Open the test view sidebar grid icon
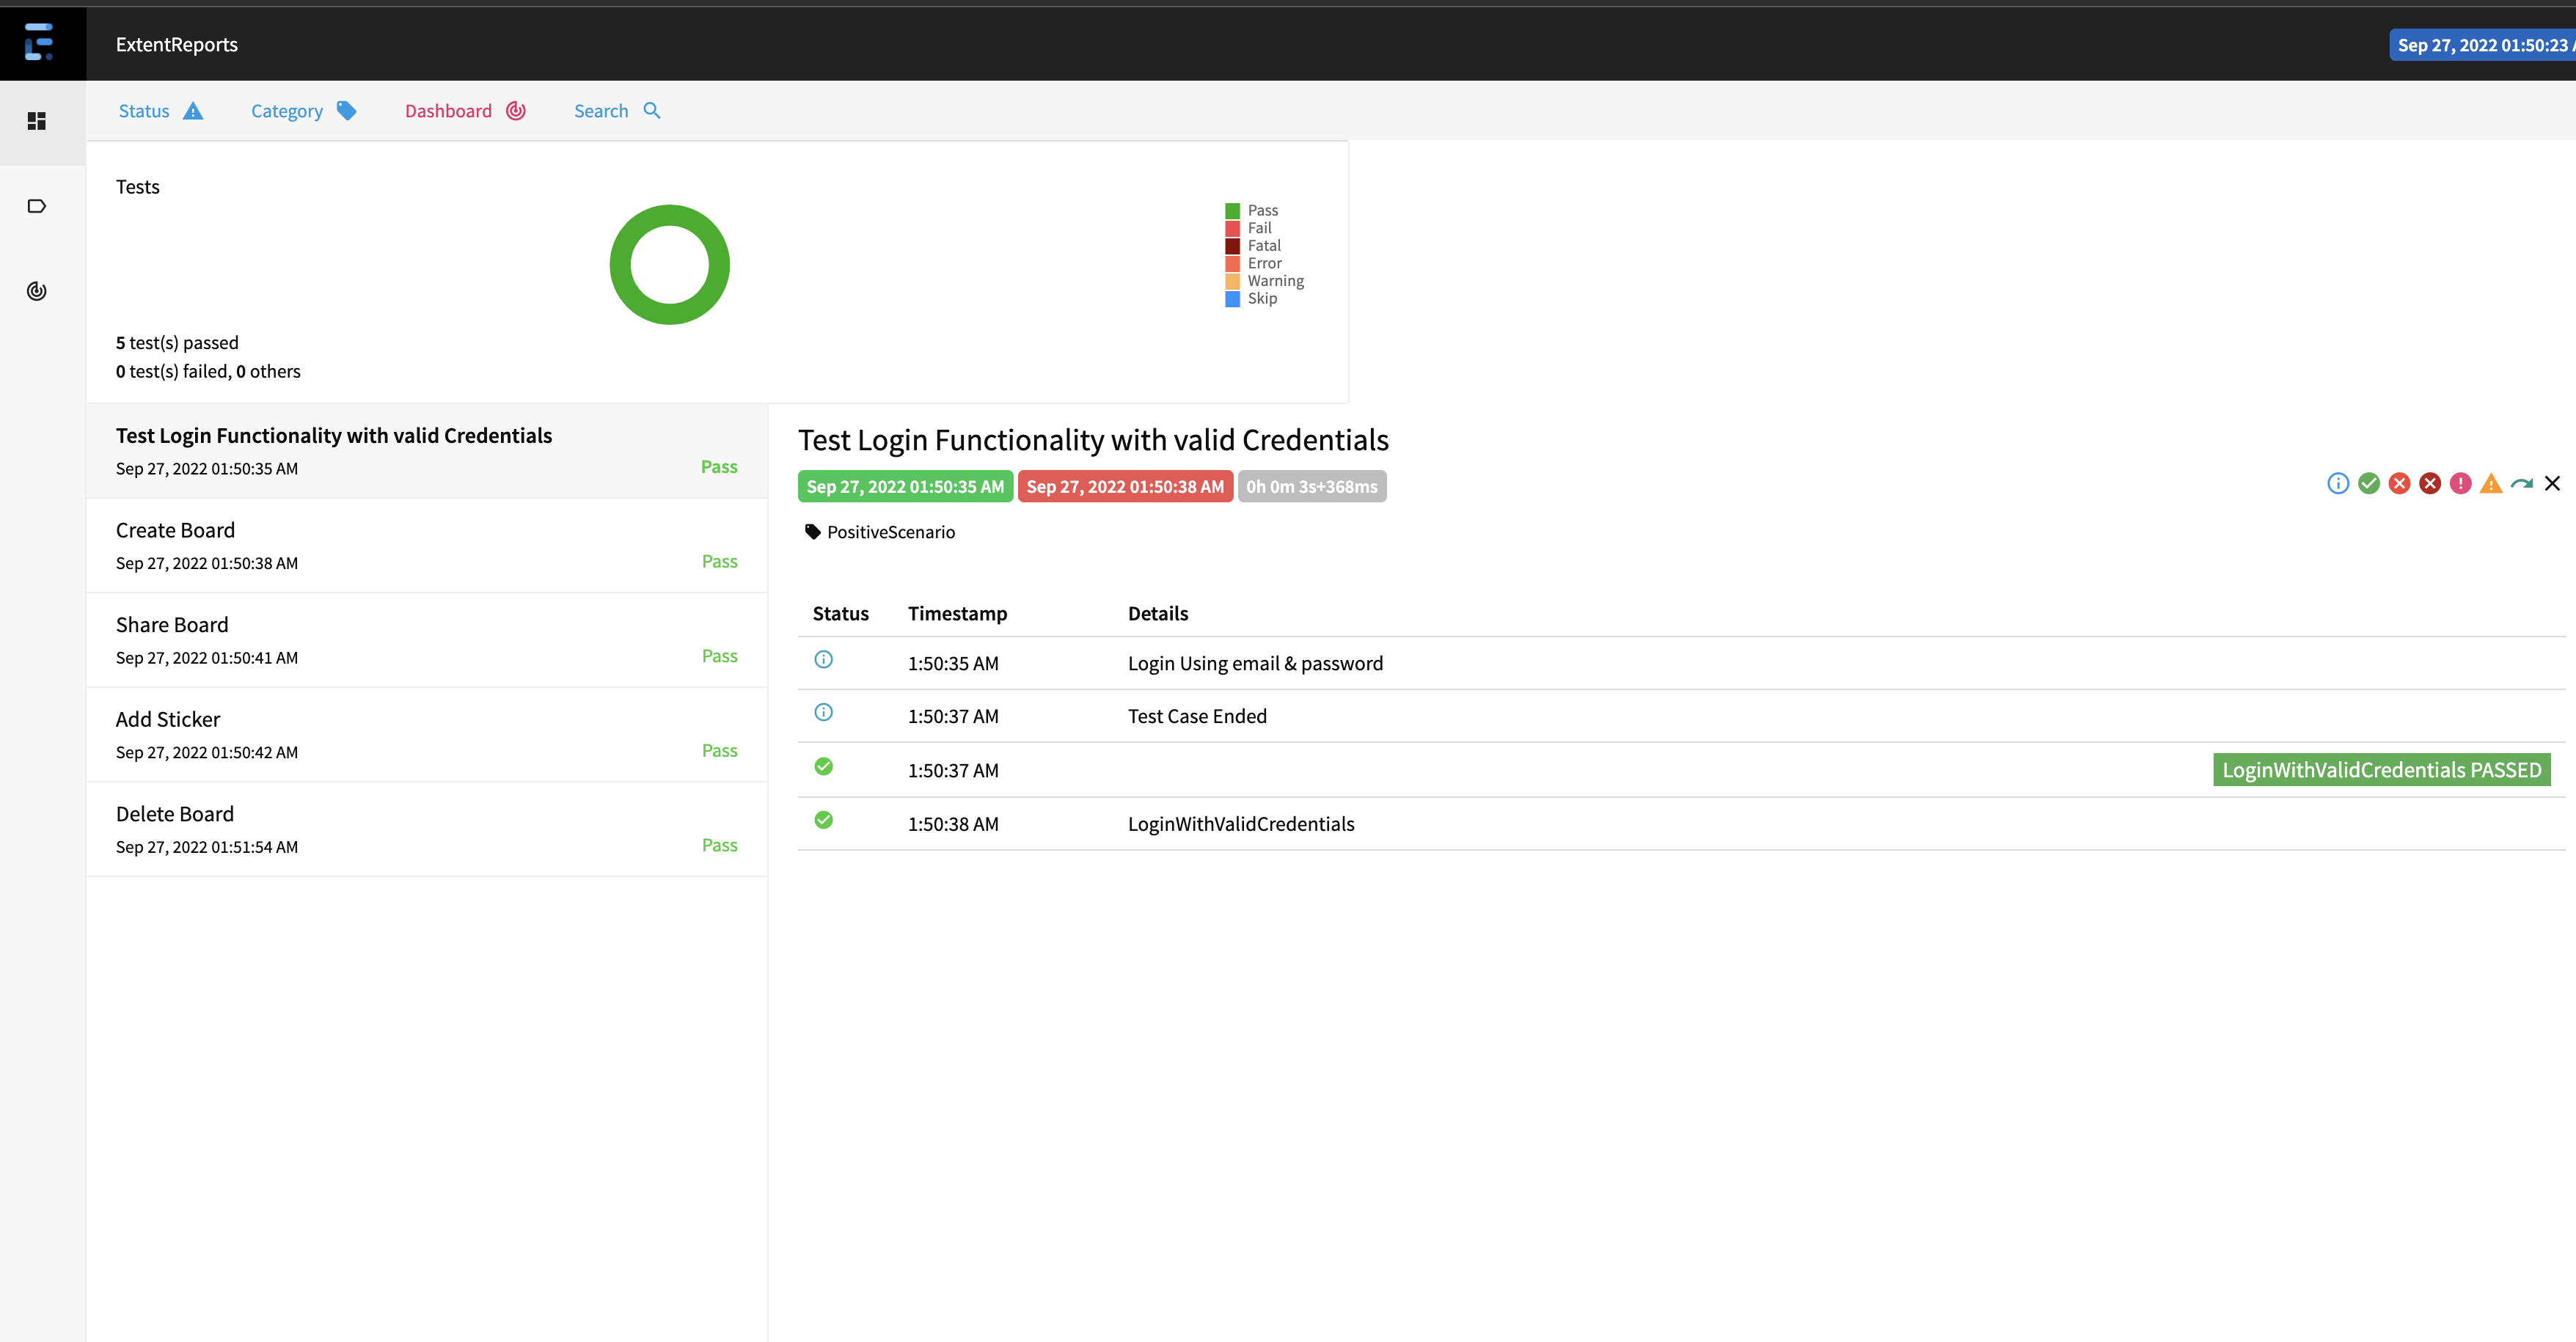The width and height of the screenshot is (2576, 1342). click(x=37, y=121)
